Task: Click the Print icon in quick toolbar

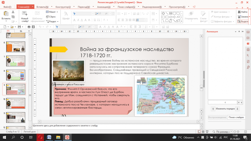Action: (29, 27)
